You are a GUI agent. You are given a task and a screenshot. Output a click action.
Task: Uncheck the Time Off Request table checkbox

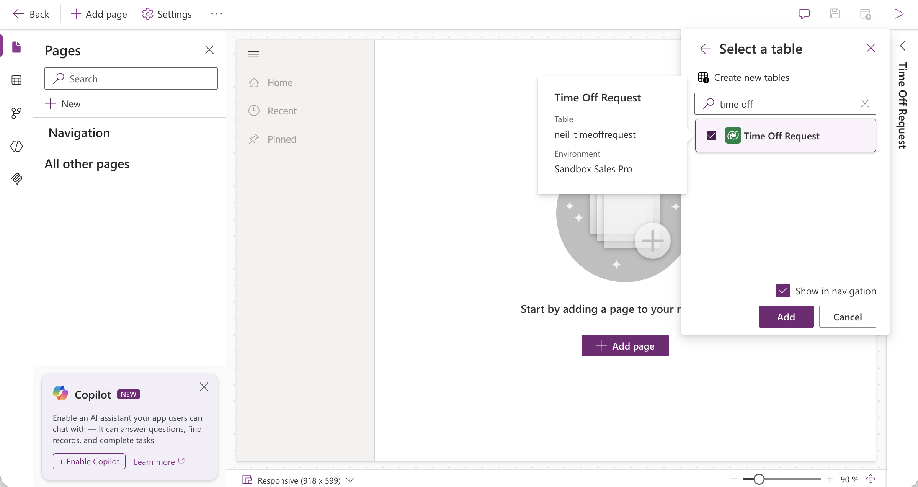(711, 136)
